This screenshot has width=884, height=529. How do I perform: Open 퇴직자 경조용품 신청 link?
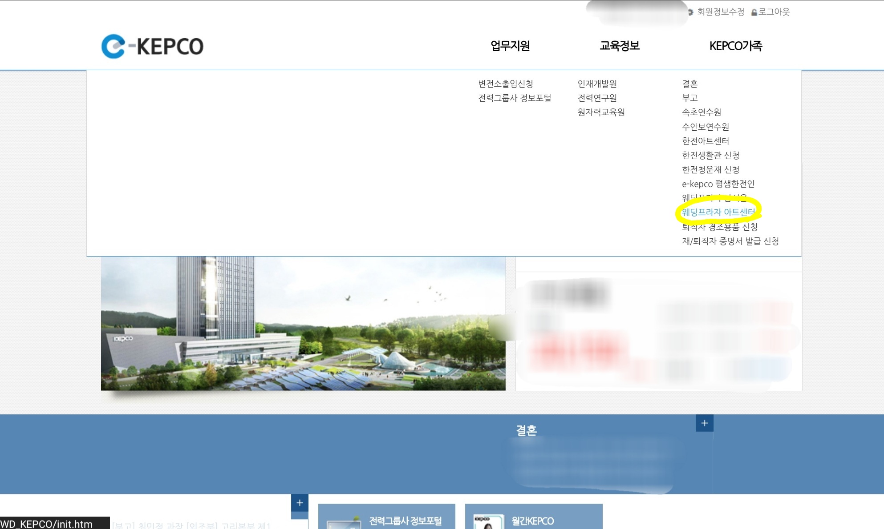(x=720, y=227)
